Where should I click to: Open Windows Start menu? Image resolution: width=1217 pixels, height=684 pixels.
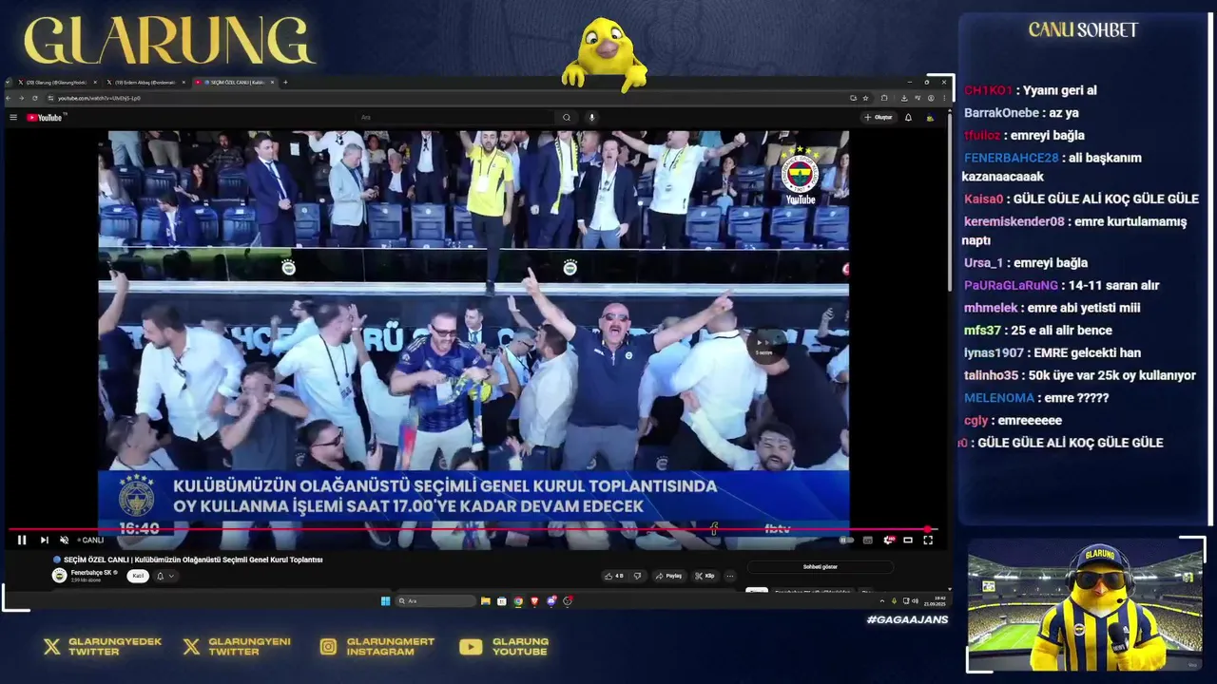[385, 601]
